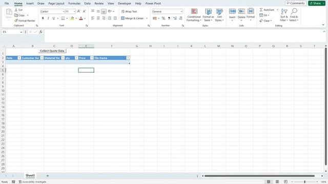Open the font size dropdown
The image size is (328, 184).
[x=74, y=11]
